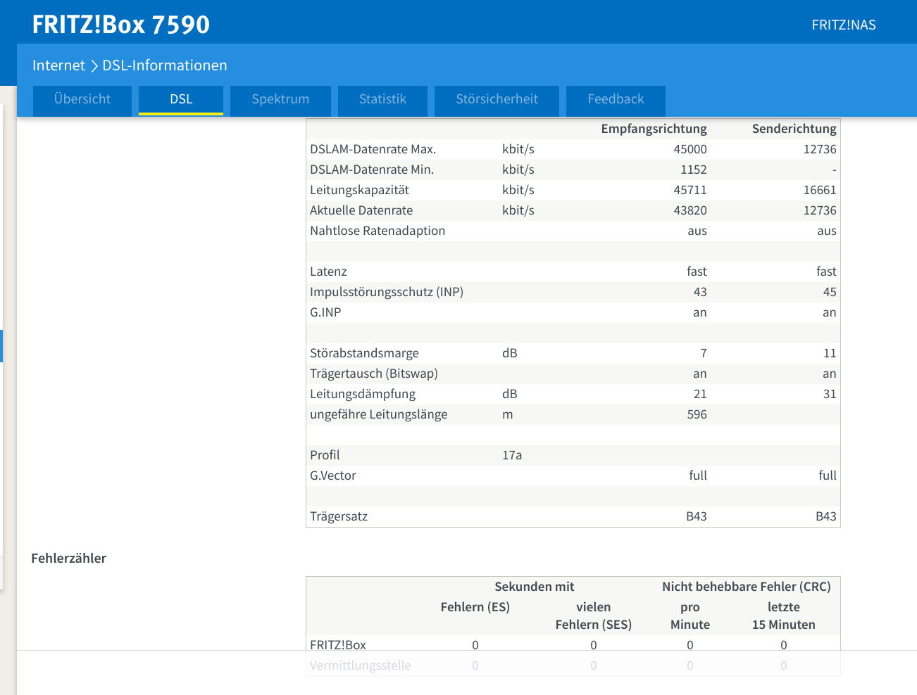This screenshot has height=695, width=917.
Task: Open the Feedback tab
Action: point(616,100)
